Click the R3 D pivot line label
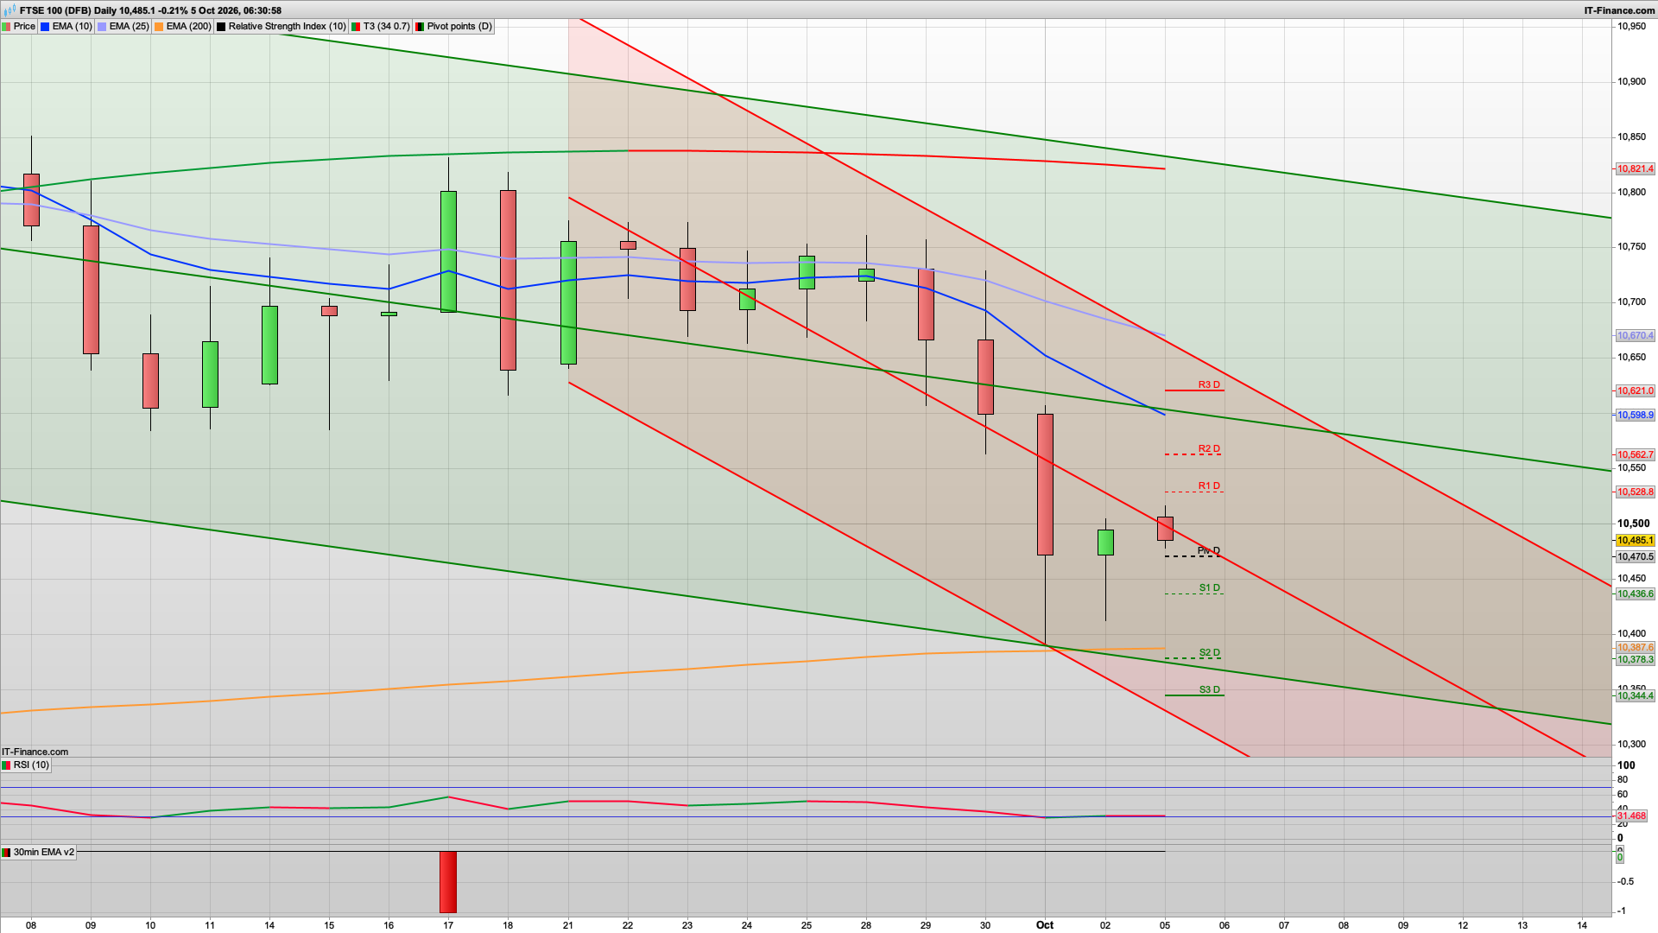This screenshot has height=933, width=1658. [x=1209, y=384]
